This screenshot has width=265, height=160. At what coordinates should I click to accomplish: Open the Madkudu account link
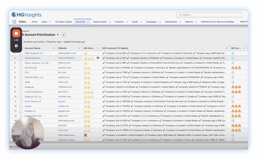(x=30, y=87)
